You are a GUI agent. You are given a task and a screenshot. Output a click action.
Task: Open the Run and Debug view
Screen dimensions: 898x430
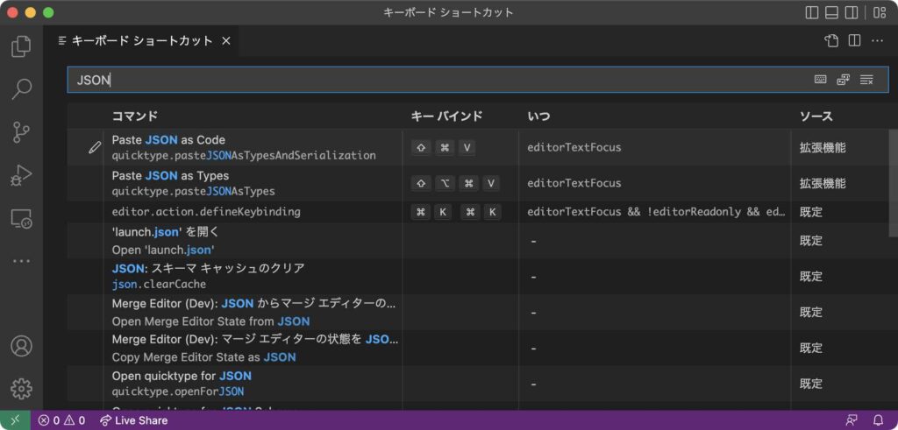(21, 175)
